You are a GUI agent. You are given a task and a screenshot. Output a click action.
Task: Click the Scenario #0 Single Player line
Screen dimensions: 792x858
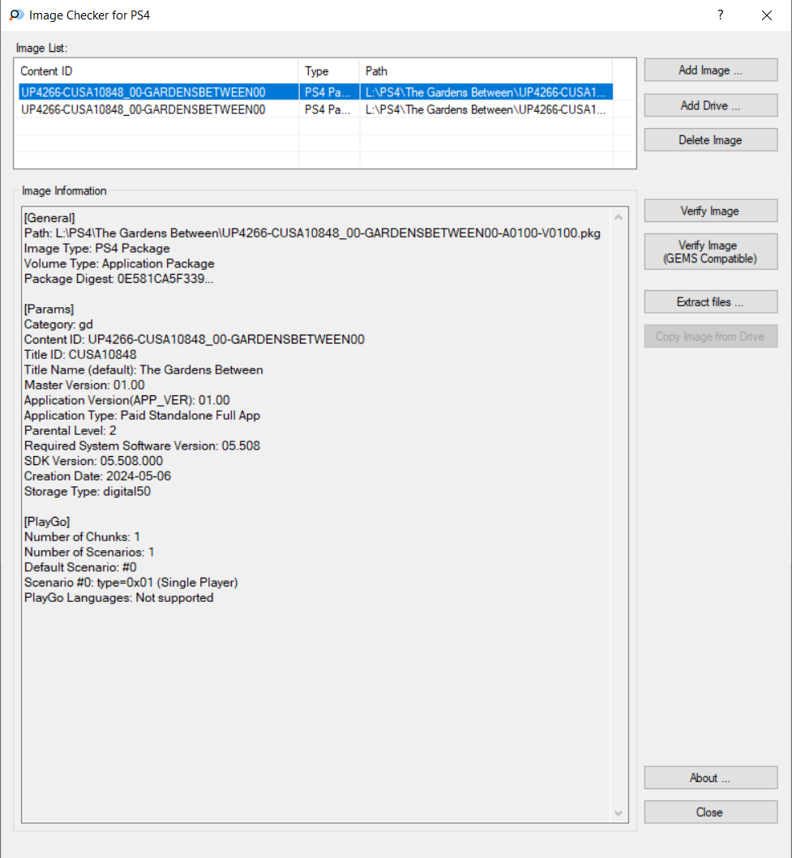coord(131,583)
